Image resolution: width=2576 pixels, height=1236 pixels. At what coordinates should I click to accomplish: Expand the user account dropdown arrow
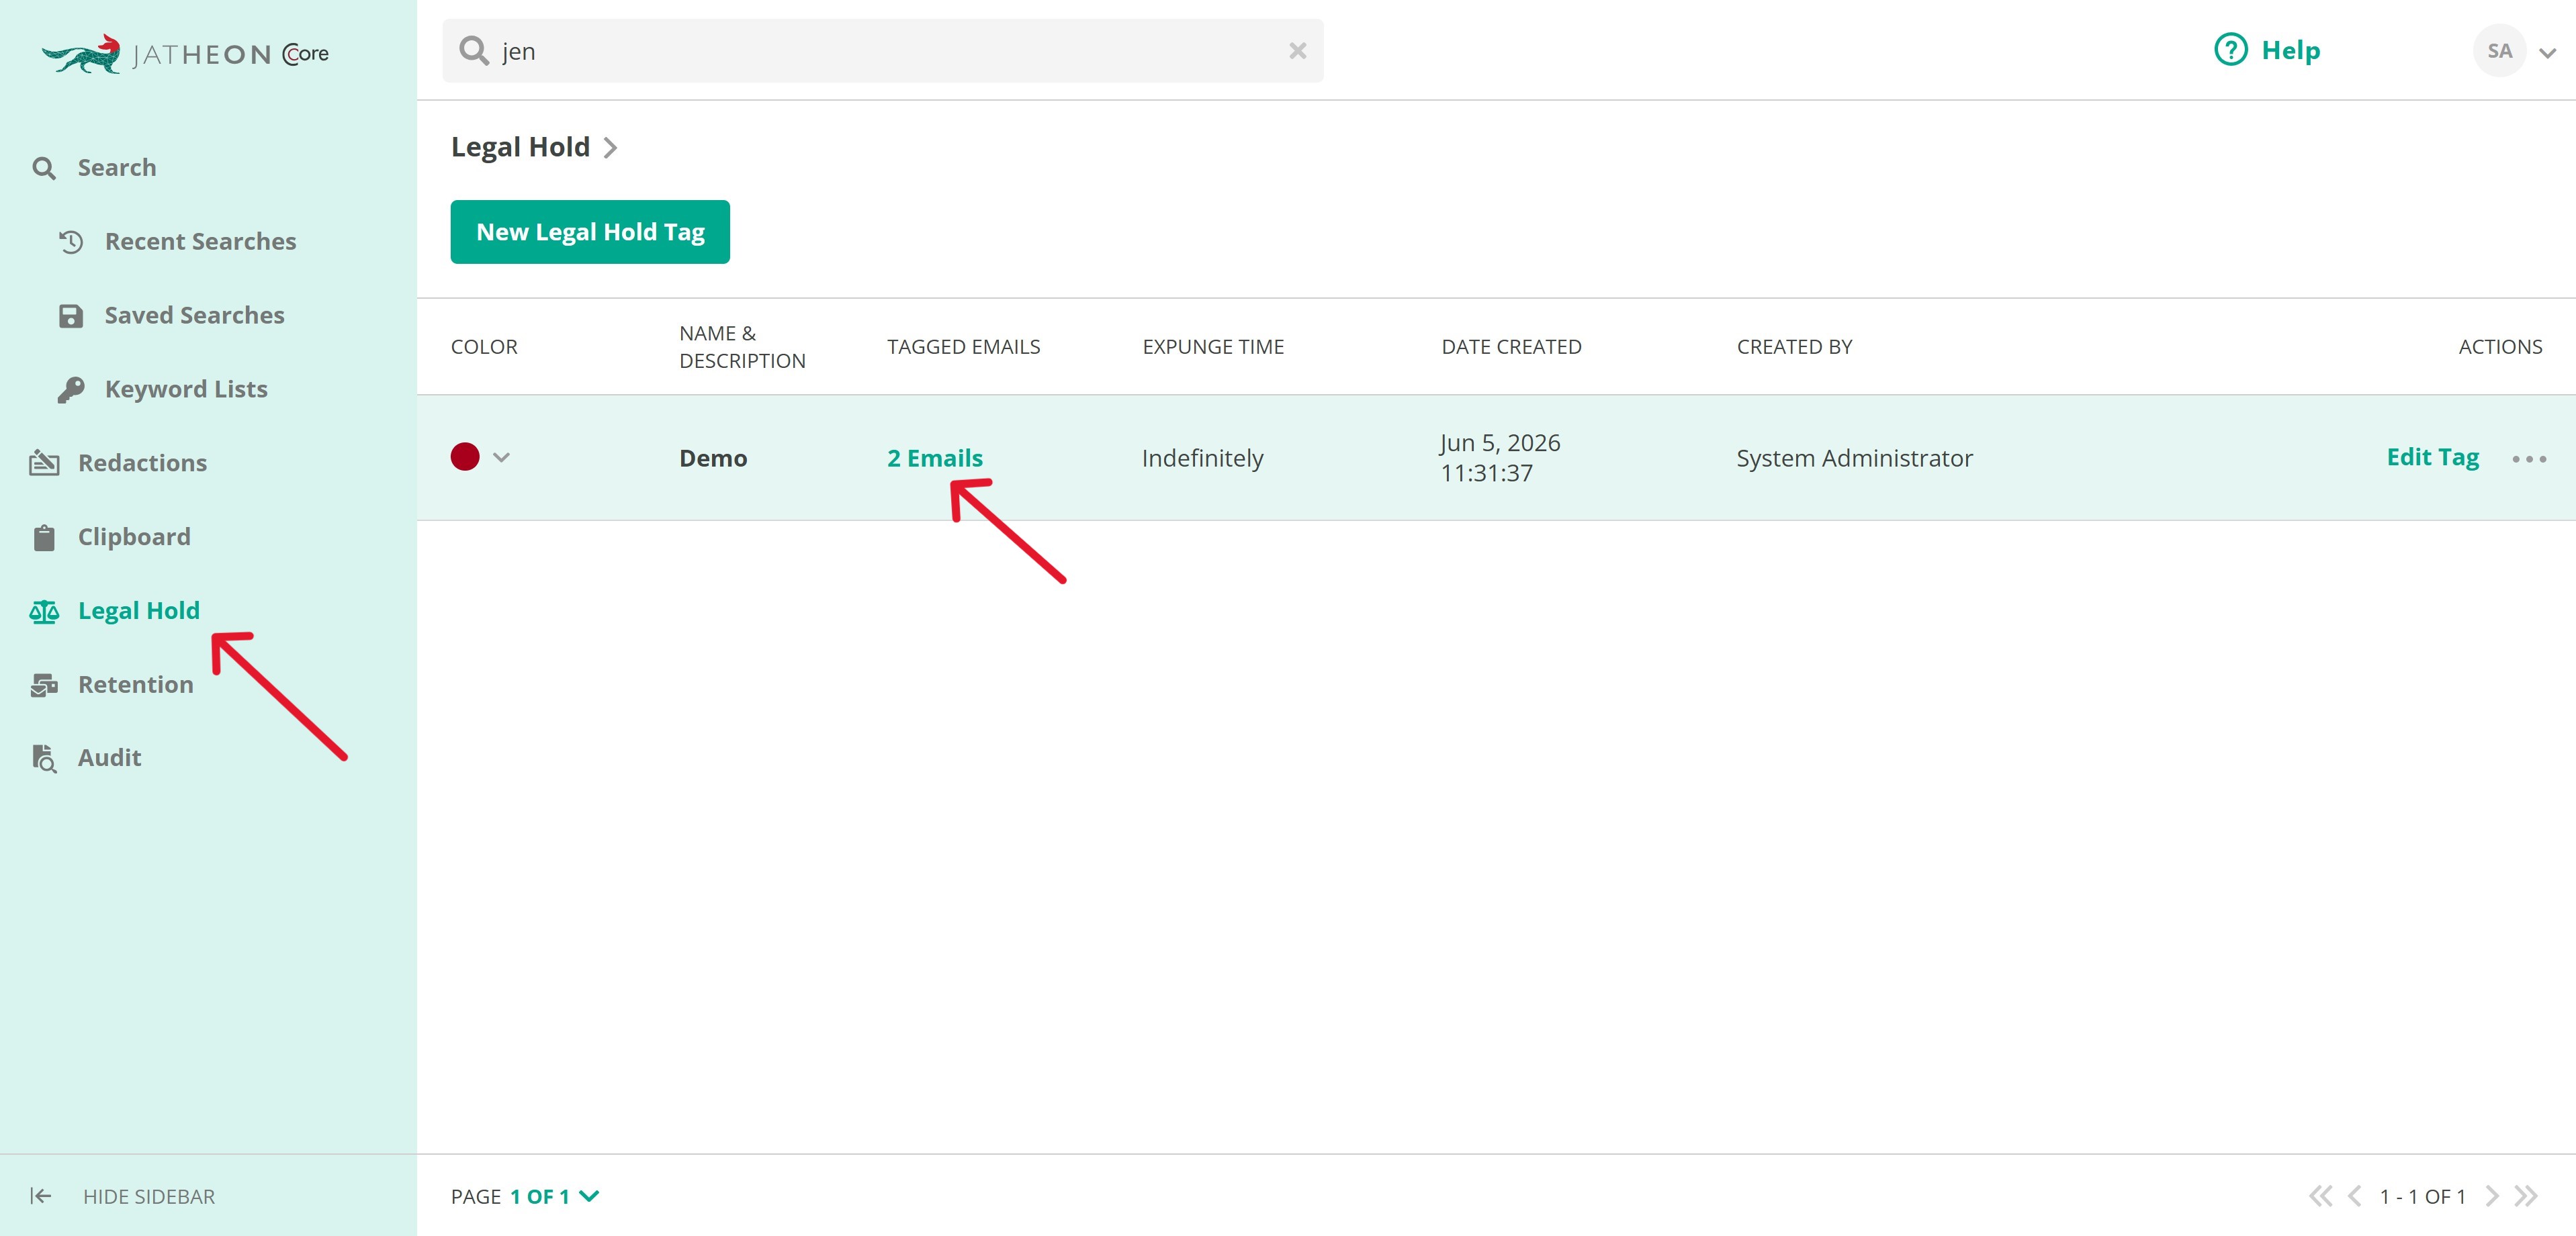tap(2547, 53)
